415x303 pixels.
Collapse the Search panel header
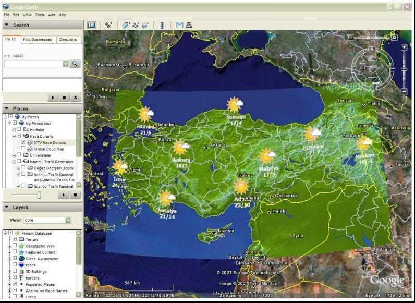(x=7, y=25)
